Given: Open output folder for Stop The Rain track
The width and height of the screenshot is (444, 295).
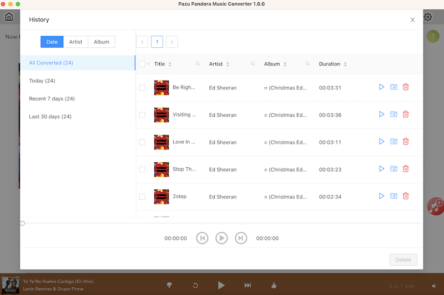Looking at the screenshot, I should tap(393, 169).
